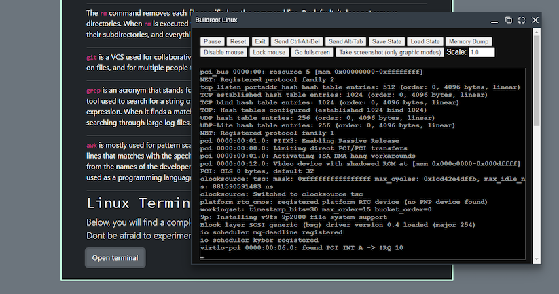
Task: Open terminal from the page button
Action: (x=115, y=257)
